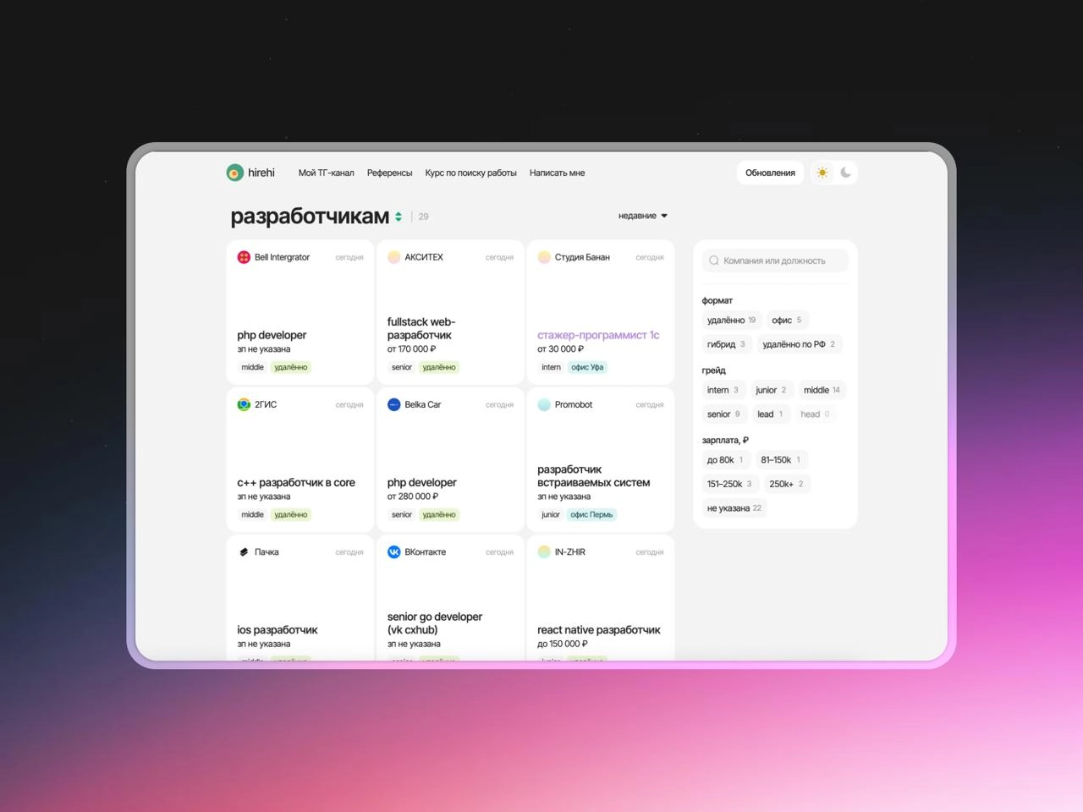Open category switcher arrows beside разработчикам

point(399,217)
